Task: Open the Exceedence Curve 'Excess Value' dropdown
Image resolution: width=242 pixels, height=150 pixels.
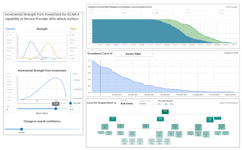Action: [135, 54]
